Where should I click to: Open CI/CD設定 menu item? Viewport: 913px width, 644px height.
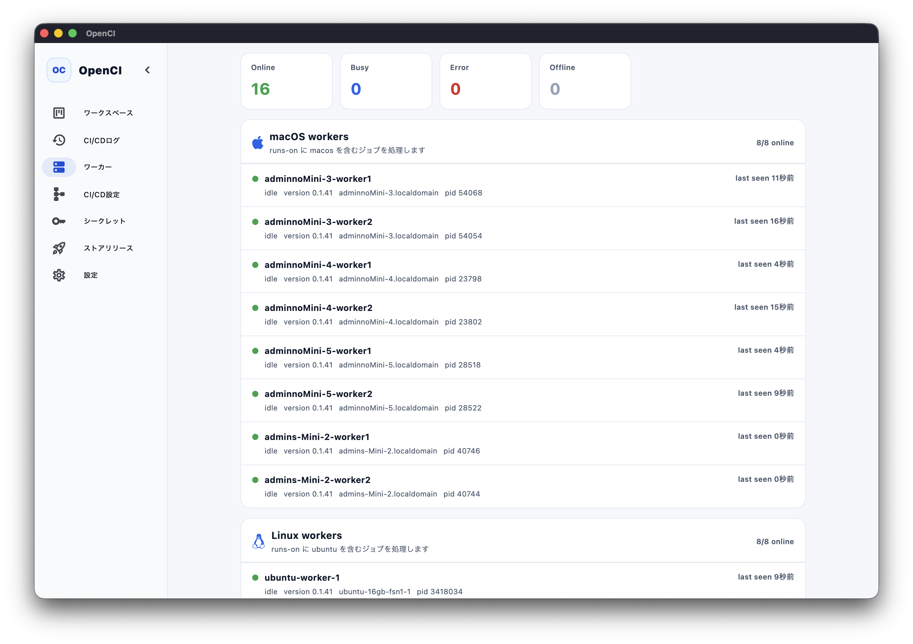(101, 194)
